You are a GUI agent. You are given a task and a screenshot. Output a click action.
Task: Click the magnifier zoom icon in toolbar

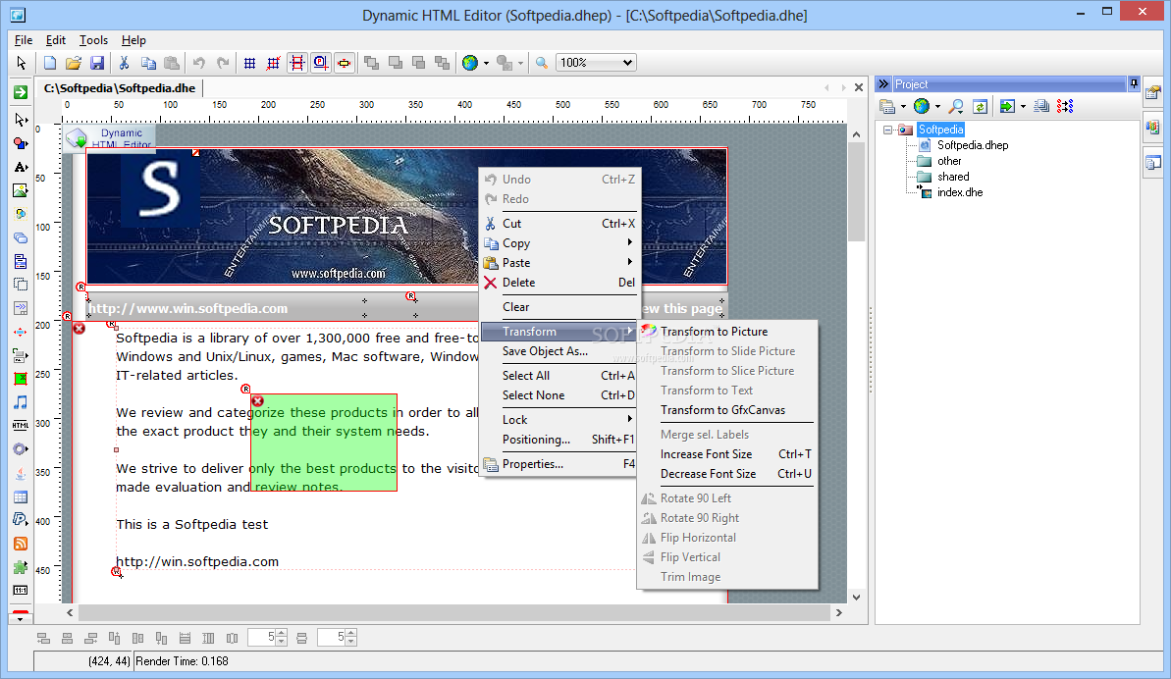(x=542, y=64)
